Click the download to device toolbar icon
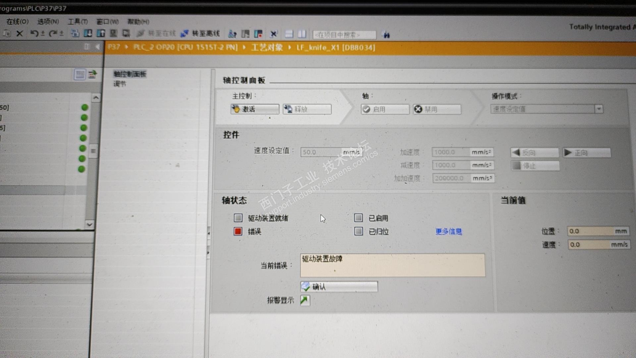 click(88, 33)
